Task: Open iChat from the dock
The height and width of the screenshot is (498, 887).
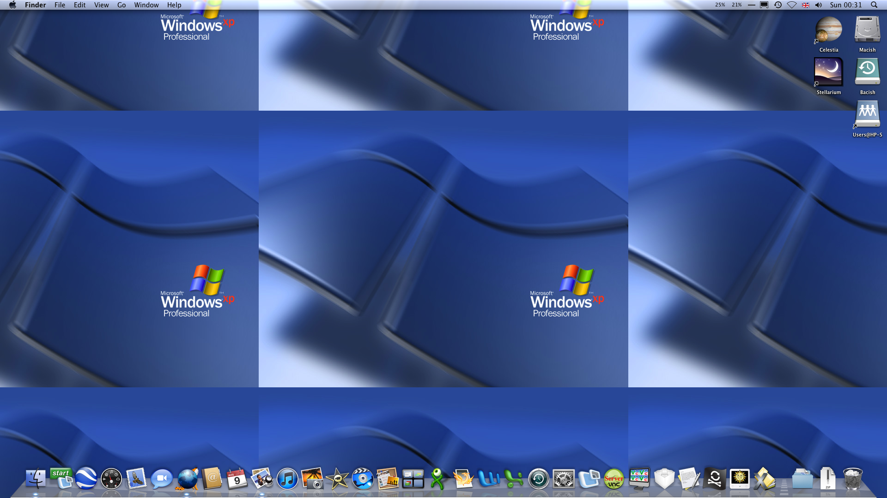Action: point(162,479)
